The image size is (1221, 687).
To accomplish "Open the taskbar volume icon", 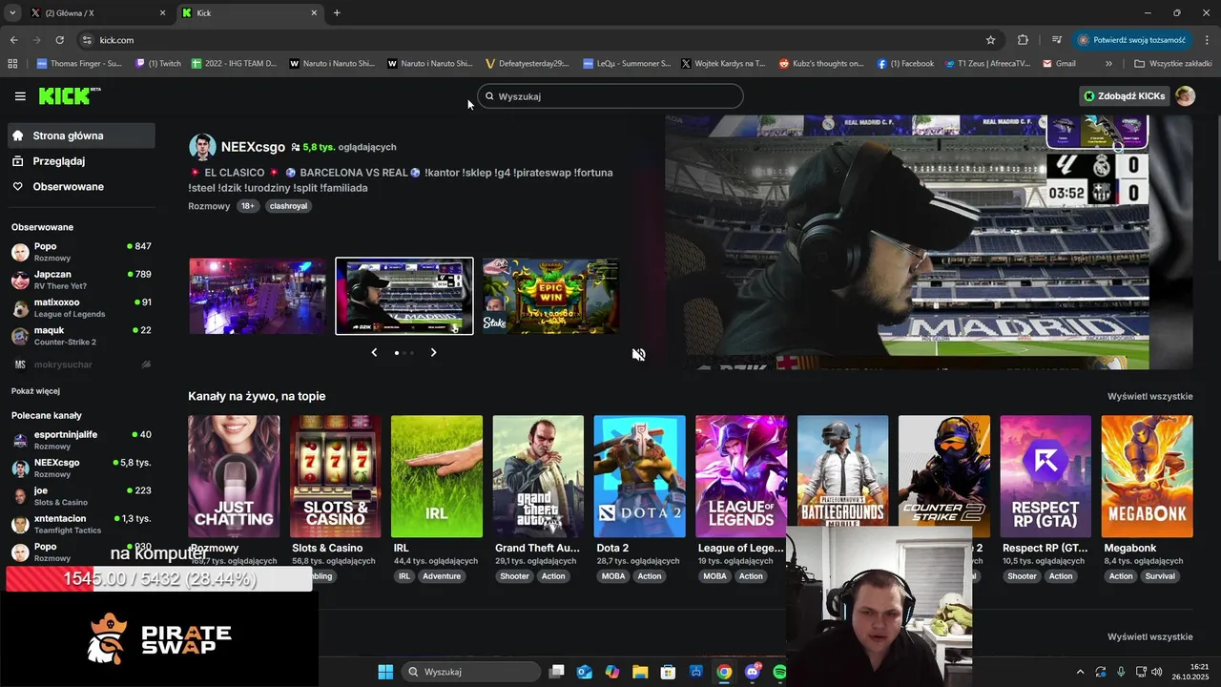I will 1157,672.
